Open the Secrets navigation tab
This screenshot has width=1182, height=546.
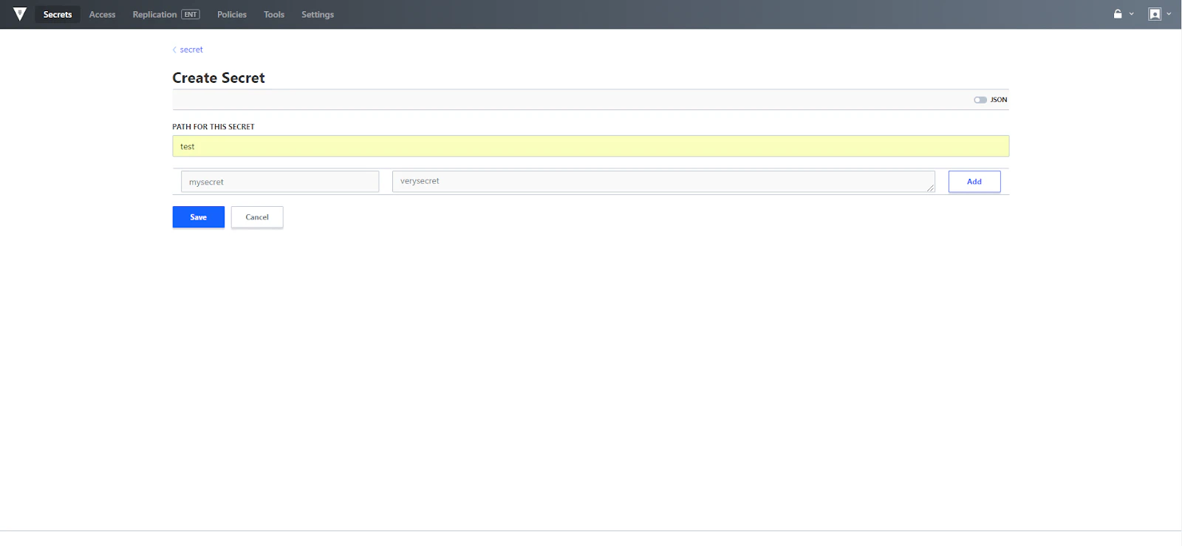click(58, 14)
